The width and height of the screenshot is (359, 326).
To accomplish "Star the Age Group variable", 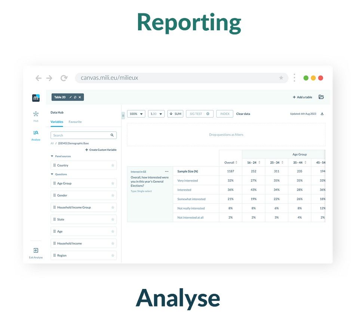I will click(x=113, y=183).
